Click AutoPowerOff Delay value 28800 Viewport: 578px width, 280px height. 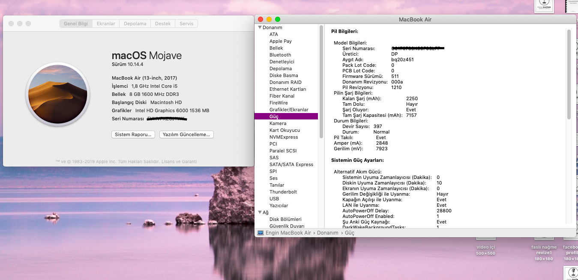pos(444,211)
